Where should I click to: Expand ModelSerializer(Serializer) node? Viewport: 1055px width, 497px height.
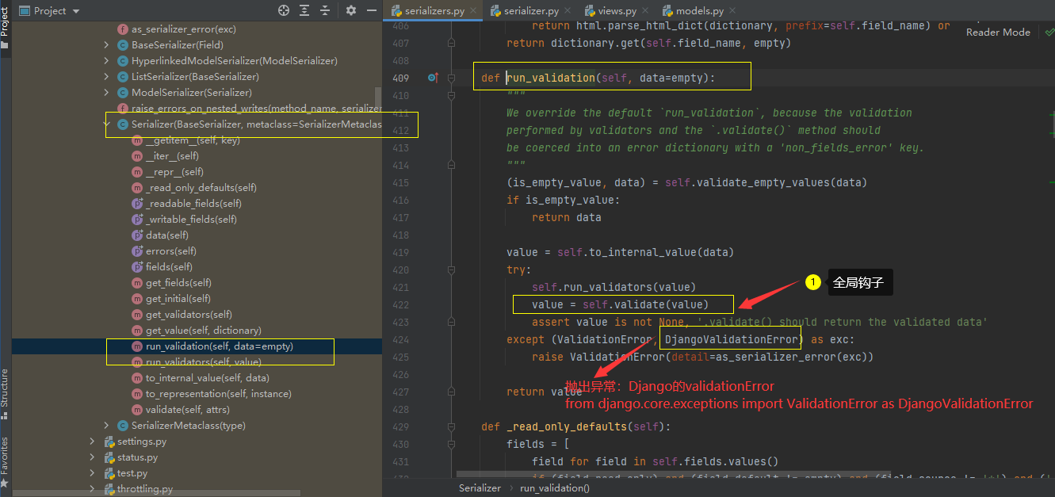[x=106, y=93]
